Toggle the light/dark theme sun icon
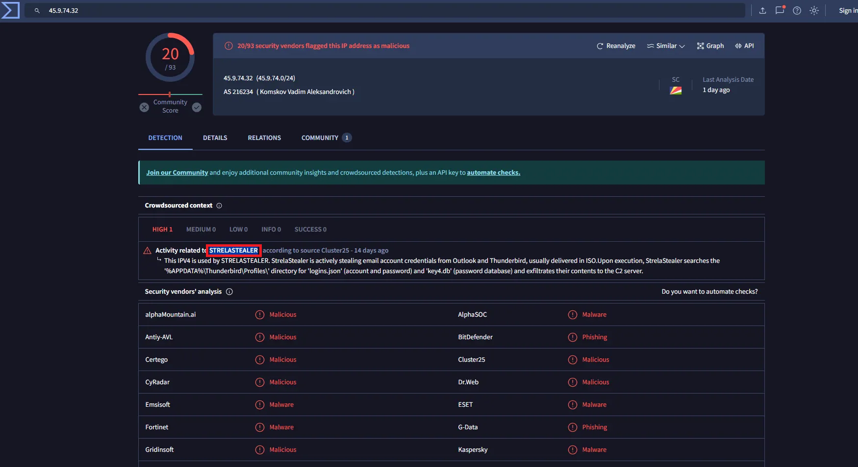 [814, 10]
